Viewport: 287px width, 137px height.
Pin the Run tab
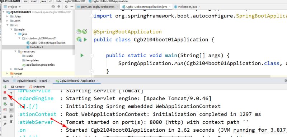coord(5,124)
